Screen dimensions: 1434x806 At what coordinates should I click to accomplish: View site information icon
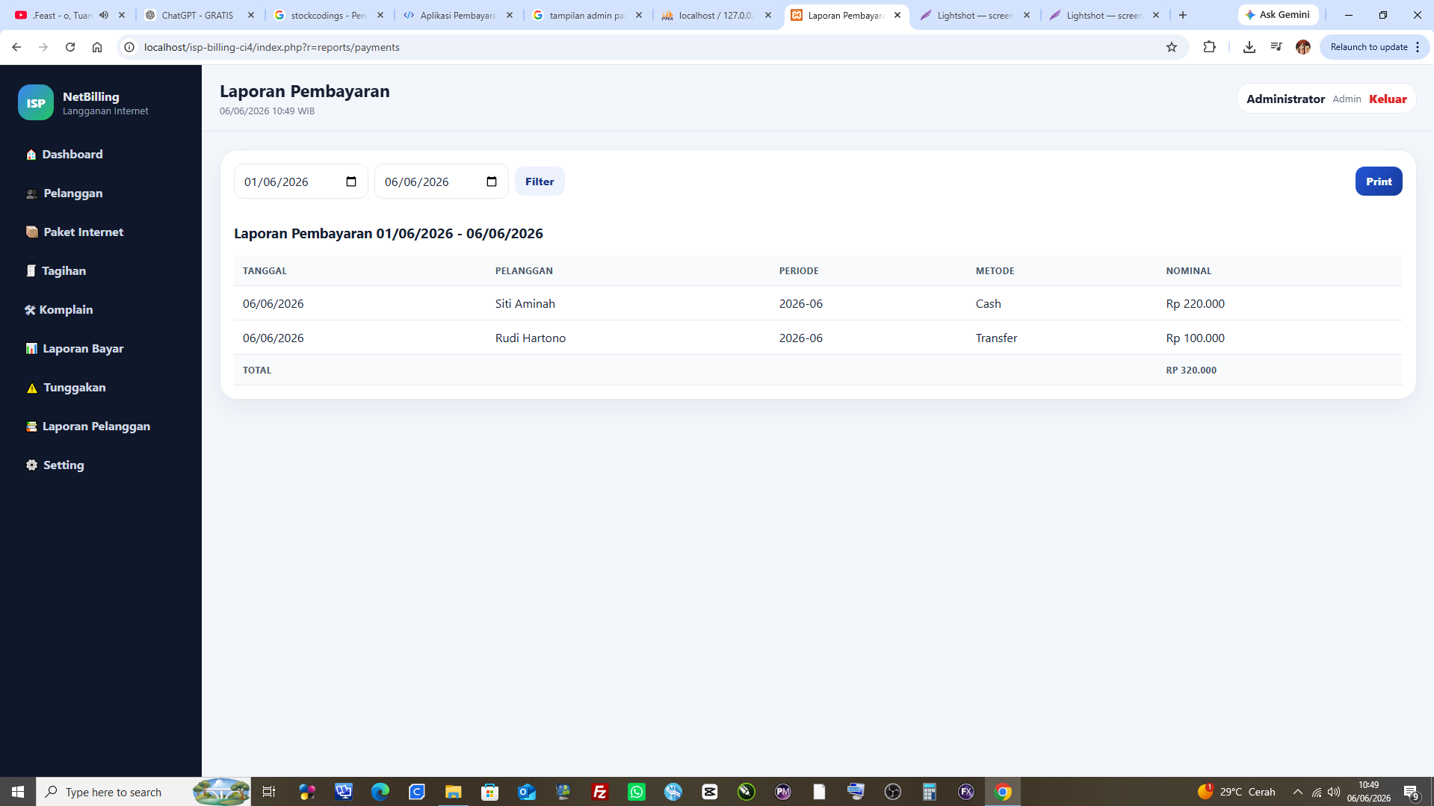(129, 47)
